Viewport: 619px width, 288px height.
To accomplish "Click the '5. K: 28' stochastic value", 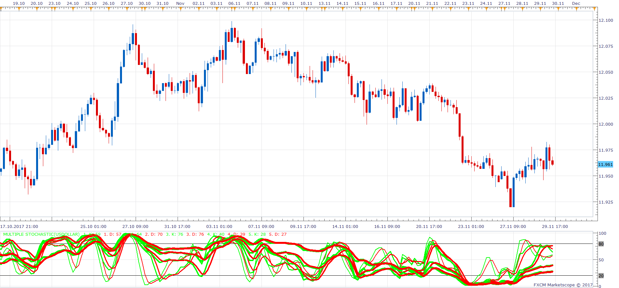I will [x=257, y=234].
